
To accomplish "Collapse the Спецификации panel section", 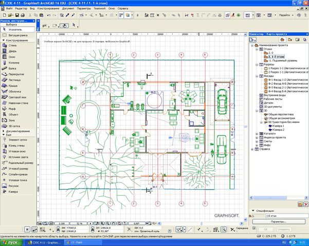I will pos(253,211).
